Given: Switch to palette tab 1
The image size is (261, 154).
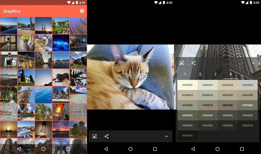Looking at the screenshot, I should (185, 74).
